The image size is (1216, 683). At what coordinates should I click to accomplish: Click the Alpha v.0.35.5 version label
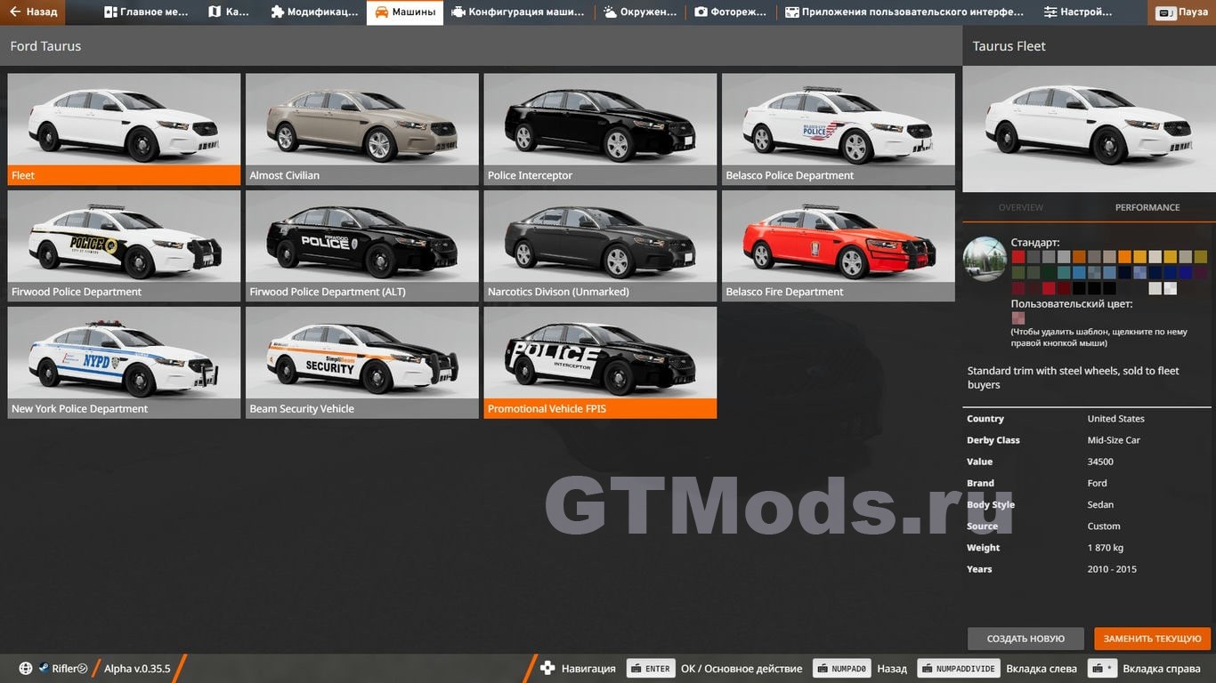(x=137, y=669)
